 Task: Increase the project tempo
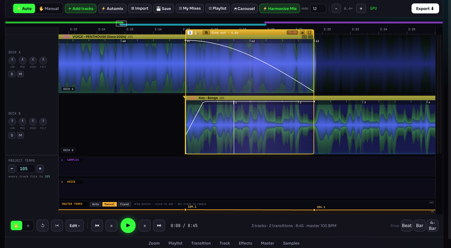coord(40,169)
